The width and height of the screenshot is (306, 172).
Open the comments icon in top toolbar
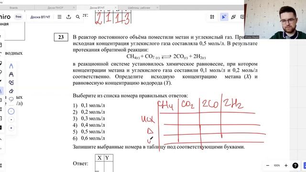[242, 17]
